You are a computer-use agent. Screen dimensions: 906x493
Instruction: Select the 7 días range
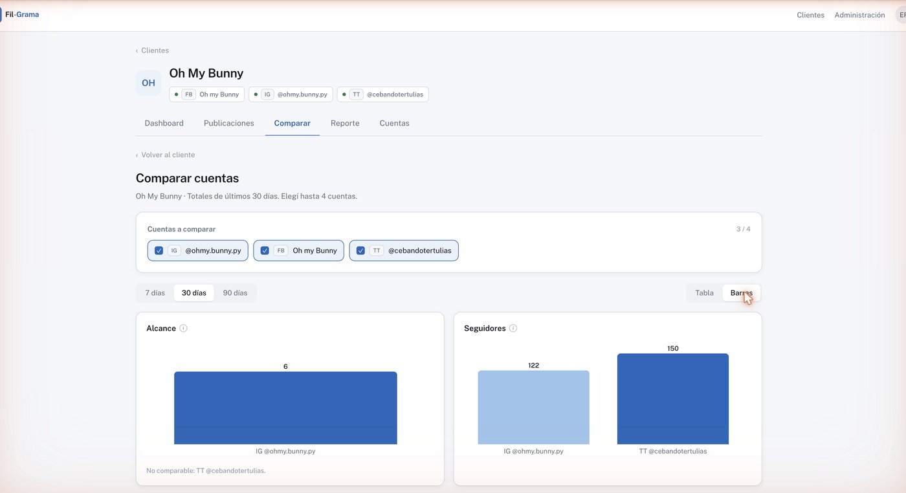click(x=155, y=293)
